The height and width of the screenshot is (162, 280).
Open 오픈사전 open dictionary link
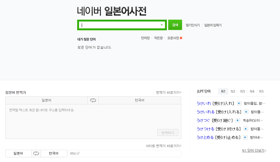pos(173,38)
